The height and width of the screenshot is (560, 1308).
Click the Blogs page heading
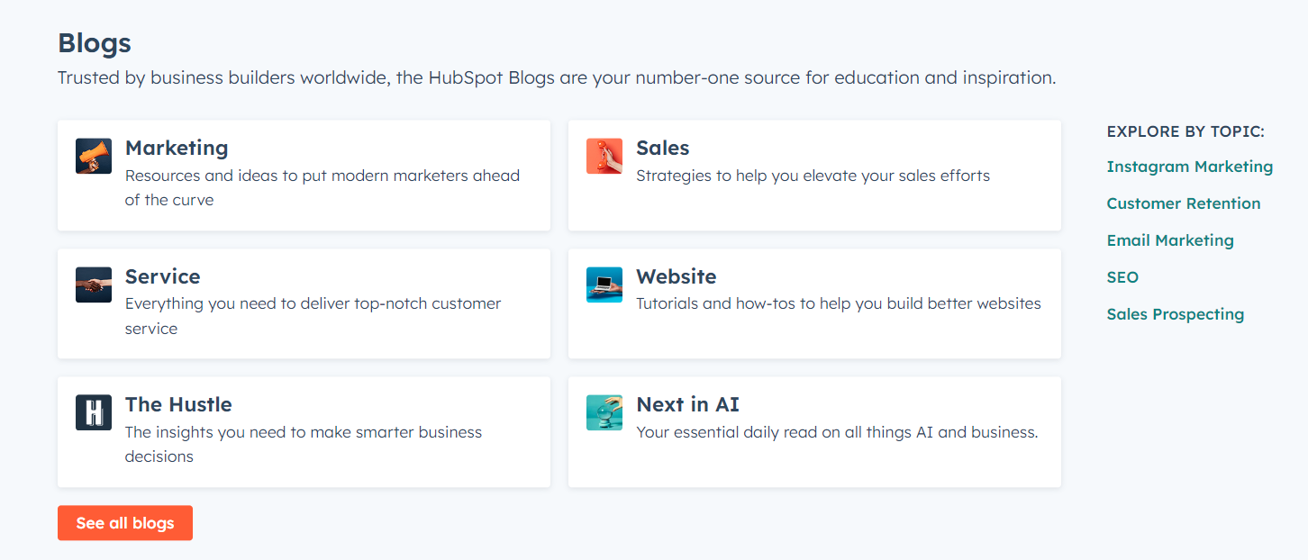[x=94, y=42]
